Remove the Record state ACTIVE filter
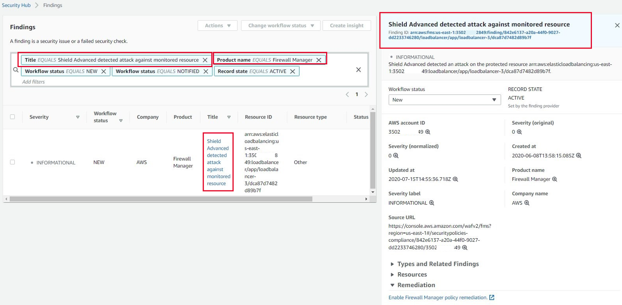 click(x=293, y=72)
